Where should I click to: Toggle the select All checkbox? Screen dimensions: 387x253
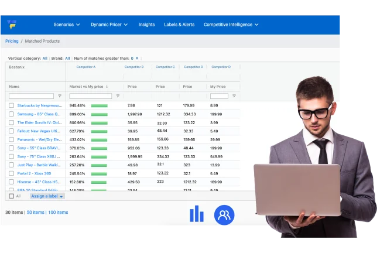(11, 196)
